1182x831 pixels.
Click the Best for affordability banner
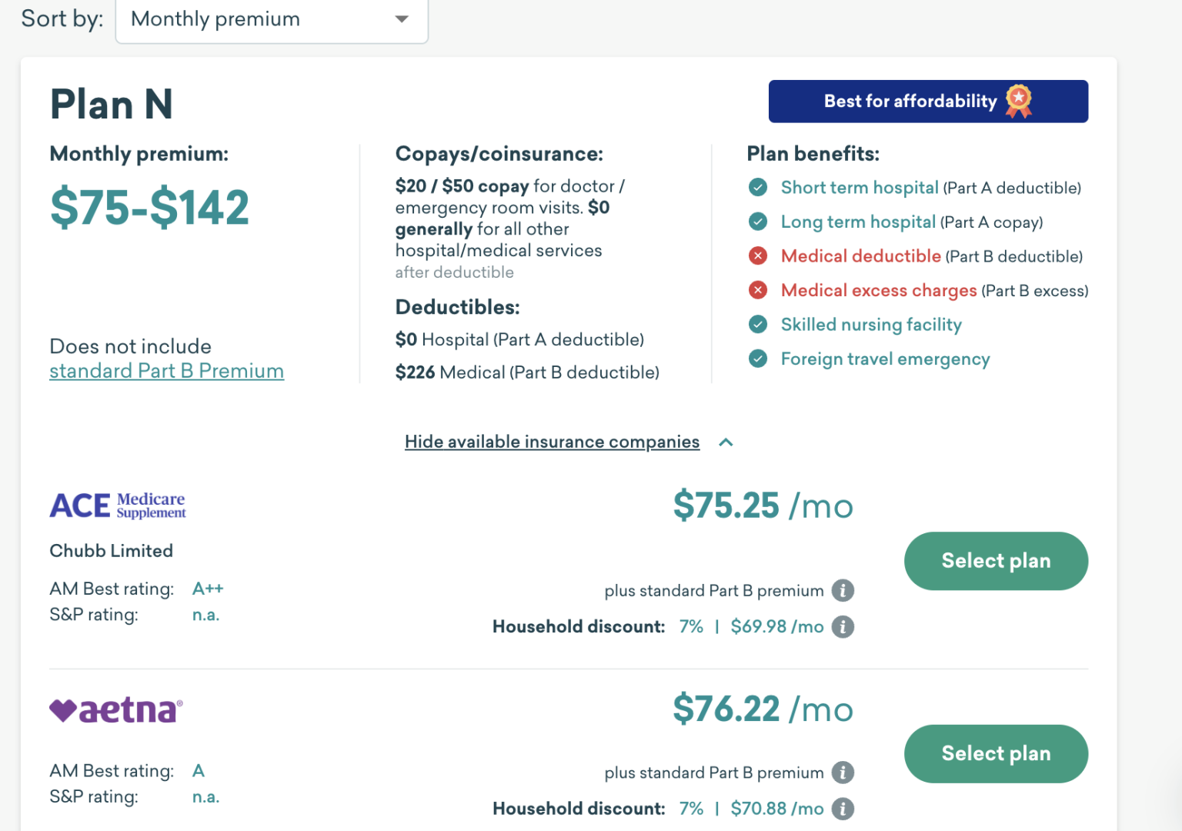(x=927, y=101)
